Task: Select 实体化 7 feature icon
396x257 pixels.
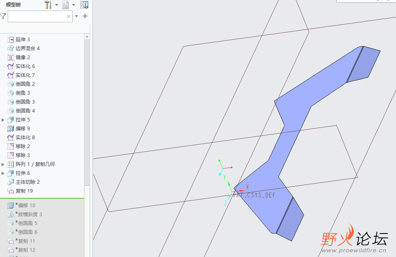Action: [x=11, y=75]
